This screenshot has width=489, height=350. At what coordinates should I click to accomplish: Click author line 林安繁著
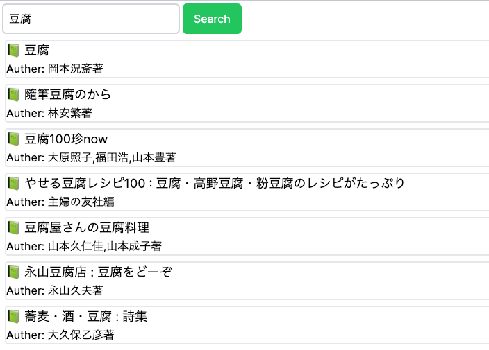click(49, 113)
